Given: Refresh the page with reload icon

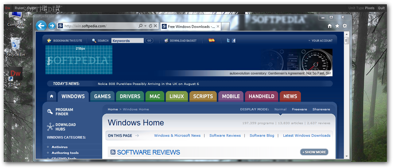Looking at the screenshot, I should click(x=150, y=26).
